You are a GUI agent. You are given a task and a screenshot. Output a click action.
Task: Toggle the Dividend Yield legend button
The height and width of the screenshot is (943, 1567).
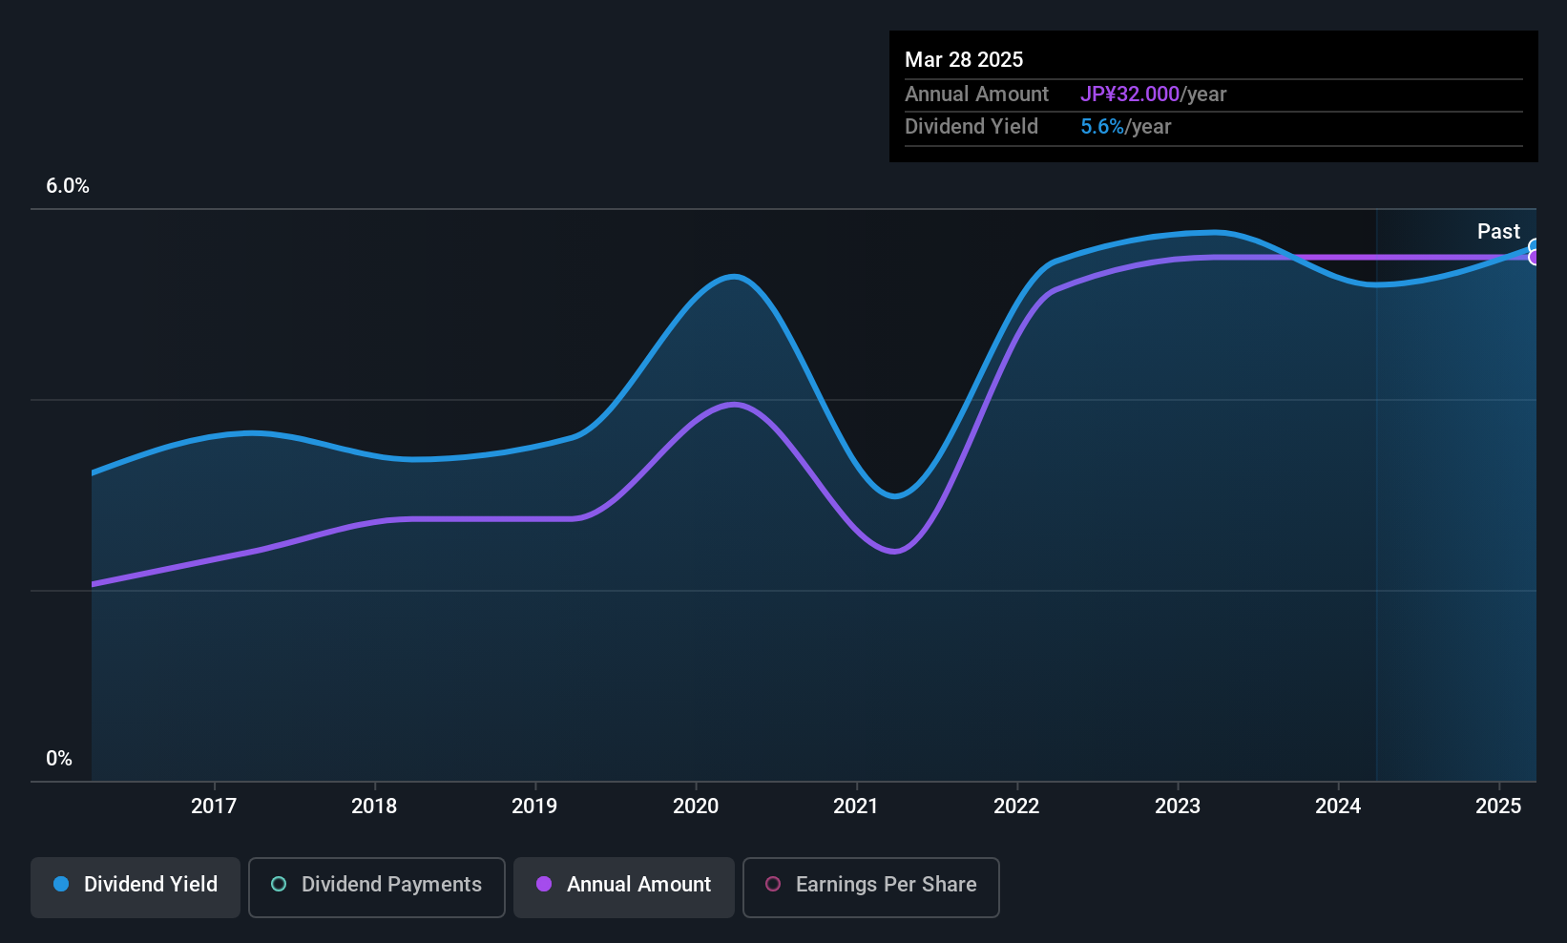[x=136, y=887]
